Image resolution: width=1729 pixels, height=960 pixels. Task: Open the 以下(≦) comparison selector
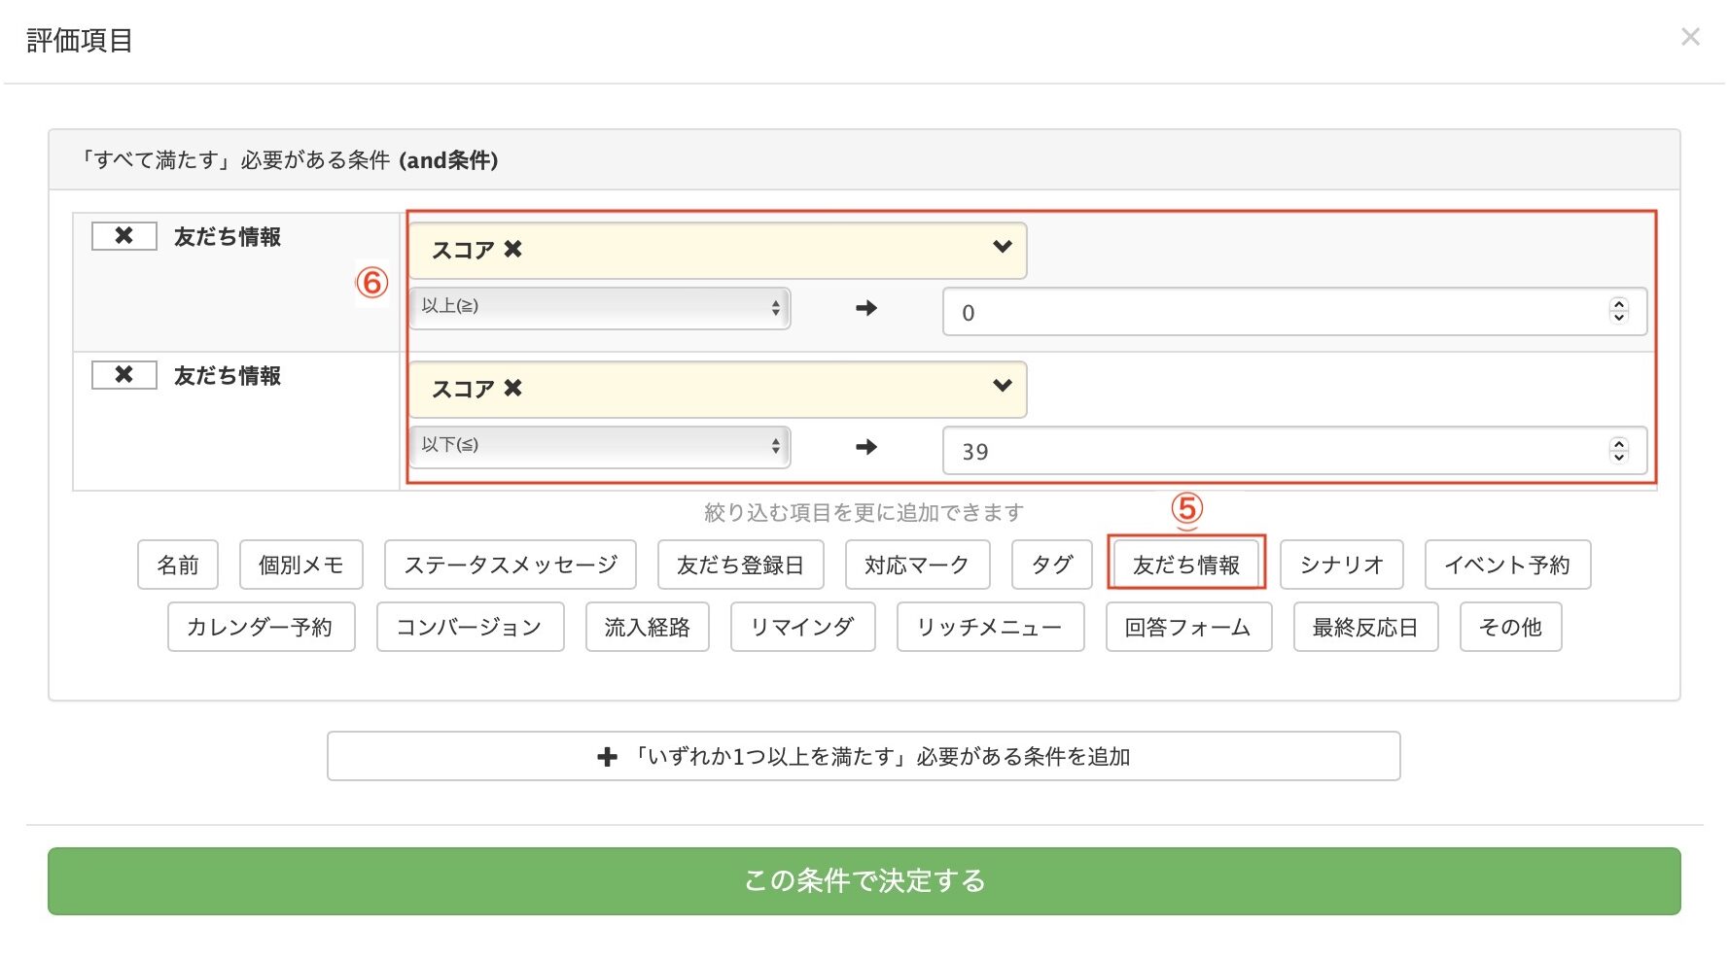point(599,447)
